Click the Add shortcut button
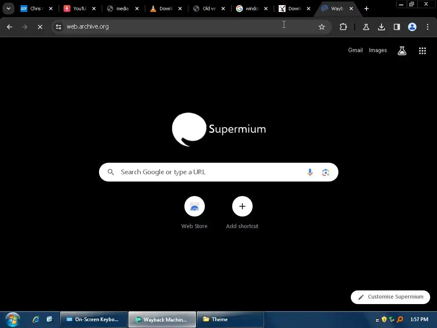The height and width of the screenshot is (328, 437). click(242, 213)
